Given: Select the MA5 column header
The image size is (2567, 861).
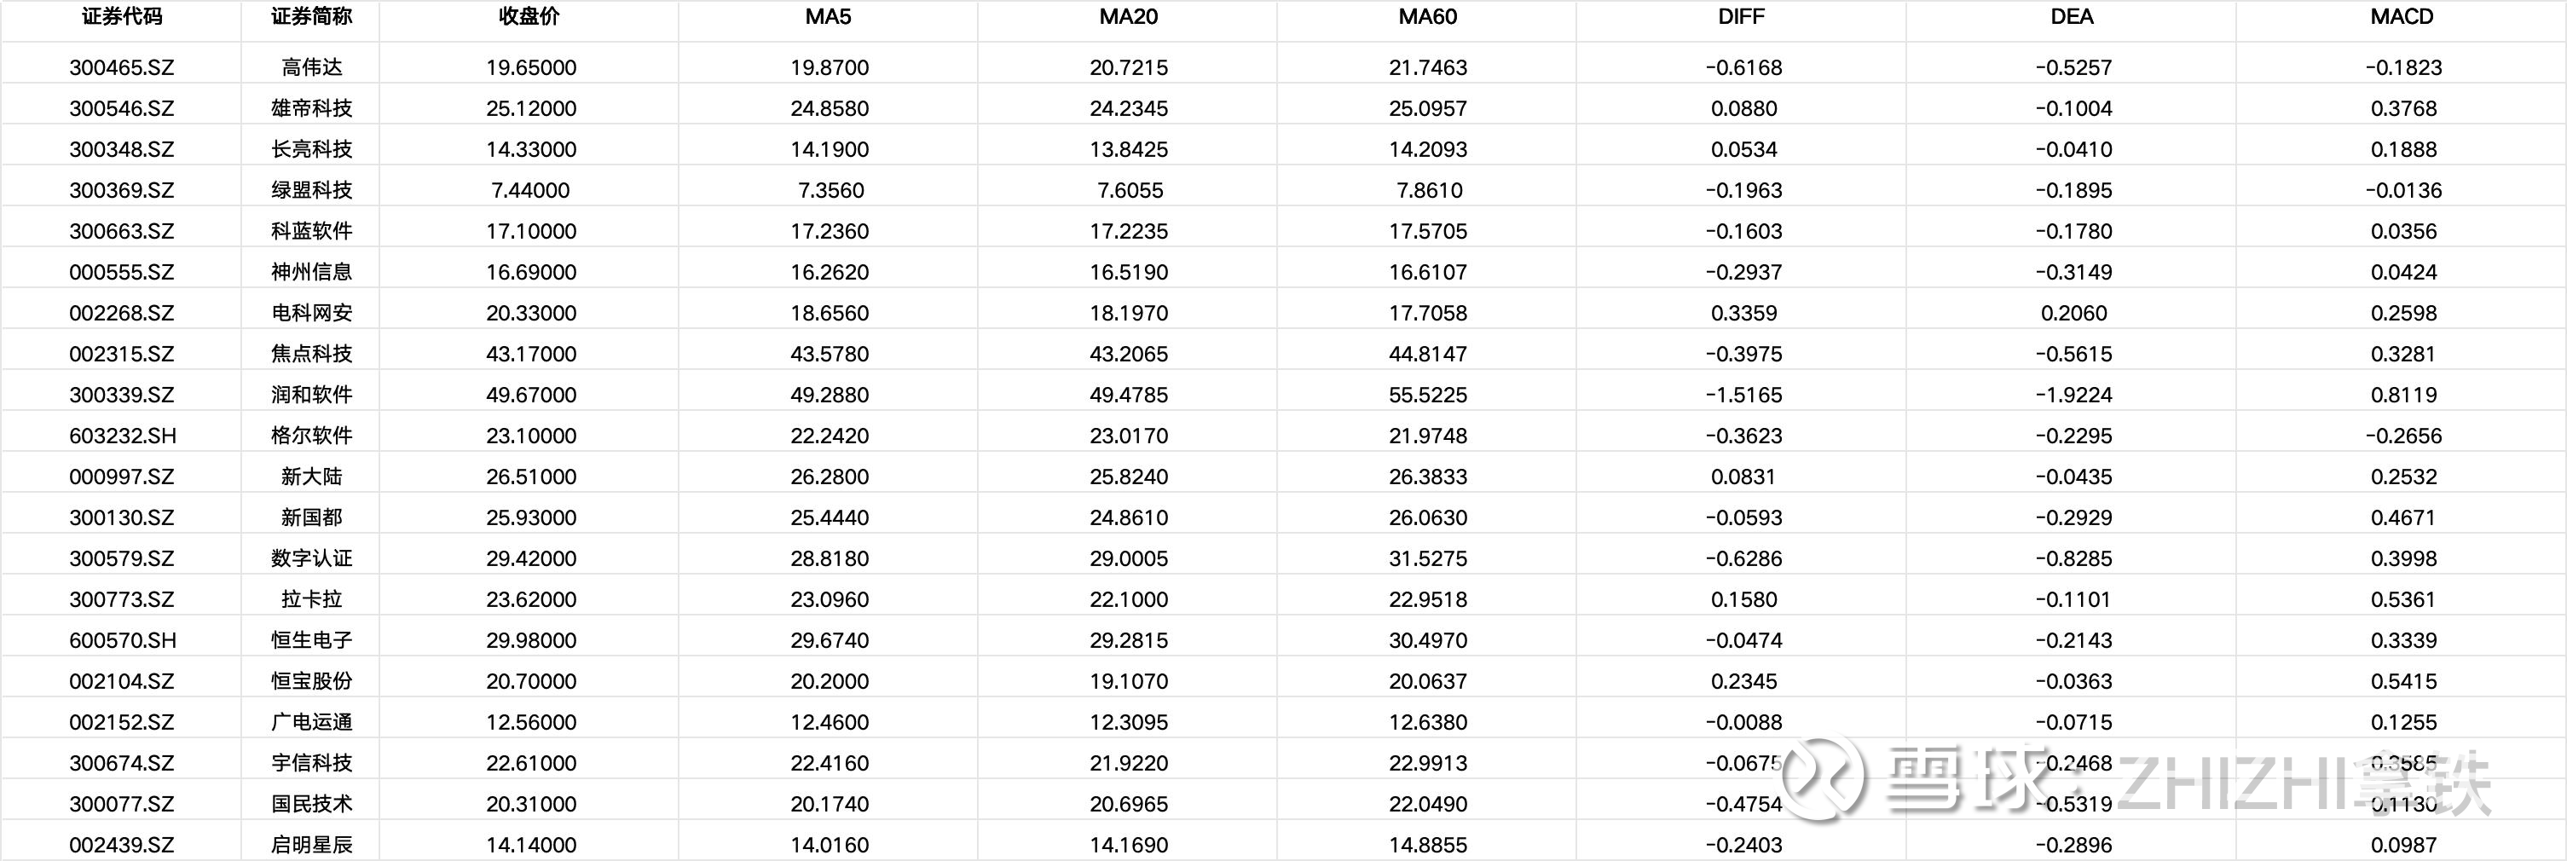Looking at the screenshot, I should point(829,17).
